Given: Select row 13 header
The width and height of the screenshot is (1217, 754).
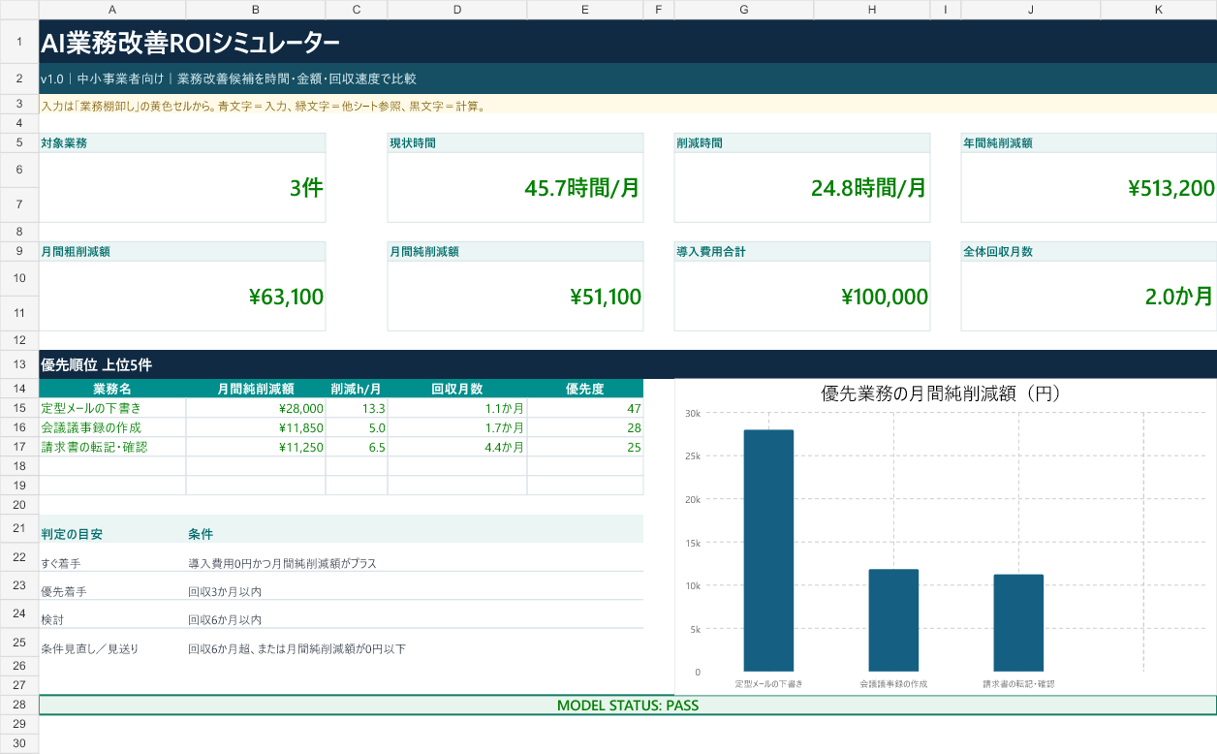Looking at the screenshot, I should [x=19, y=364].
